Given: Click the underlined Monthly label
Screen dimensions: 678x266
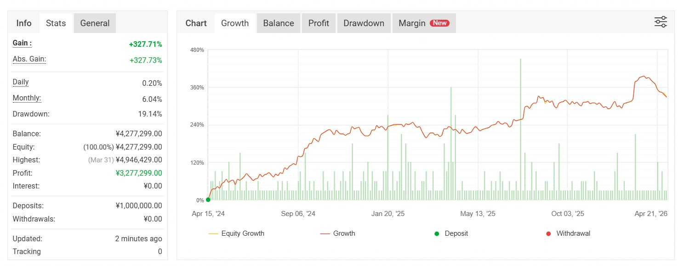Looking at the screenshot, I should [27, 98].
